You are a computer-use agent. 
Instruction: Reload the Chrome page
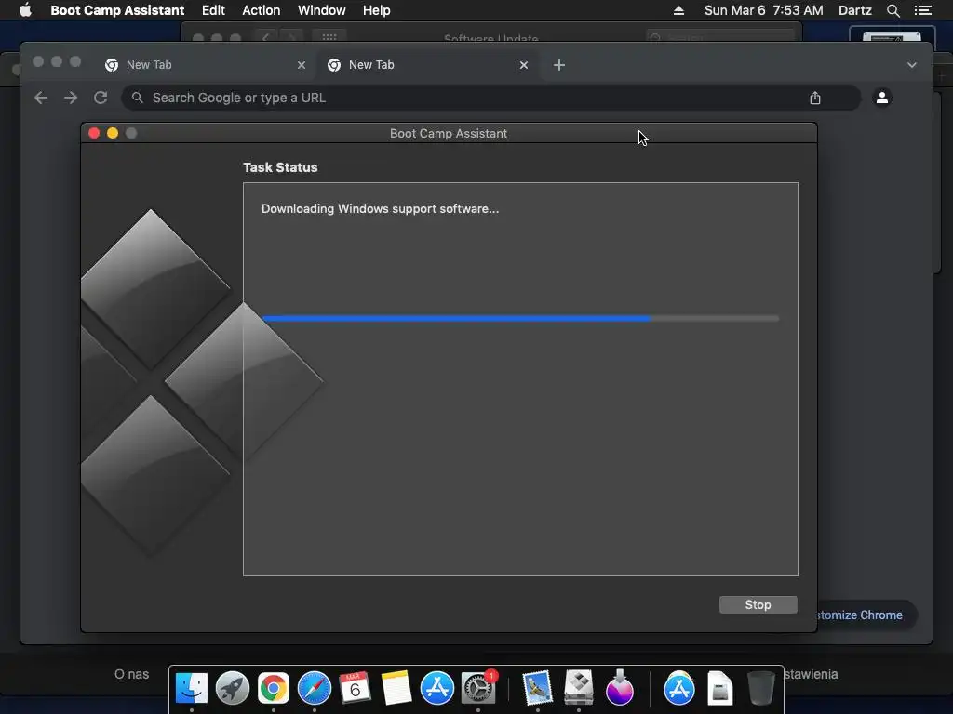click(x=101, y=98)
